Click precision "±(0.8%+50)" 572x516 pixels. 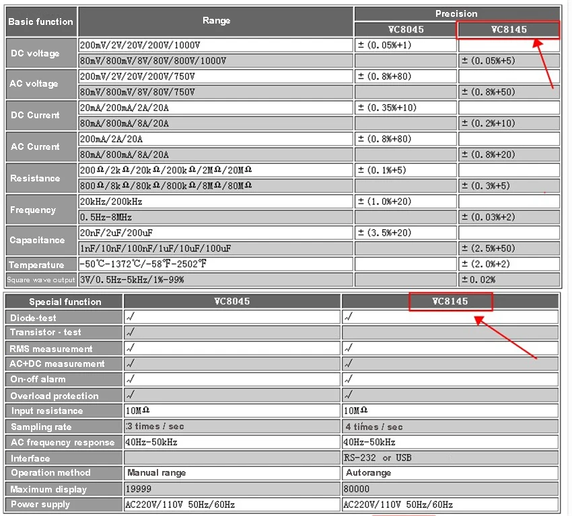tap(509, 92)
